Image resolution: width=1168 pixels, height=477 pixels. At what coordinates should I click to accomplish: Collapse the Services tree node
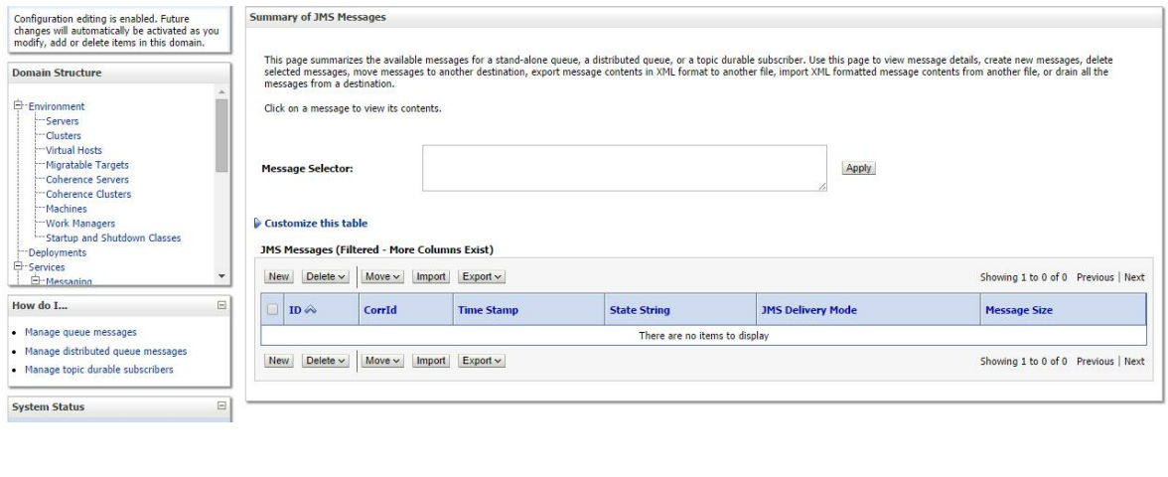tap(18, 266)
